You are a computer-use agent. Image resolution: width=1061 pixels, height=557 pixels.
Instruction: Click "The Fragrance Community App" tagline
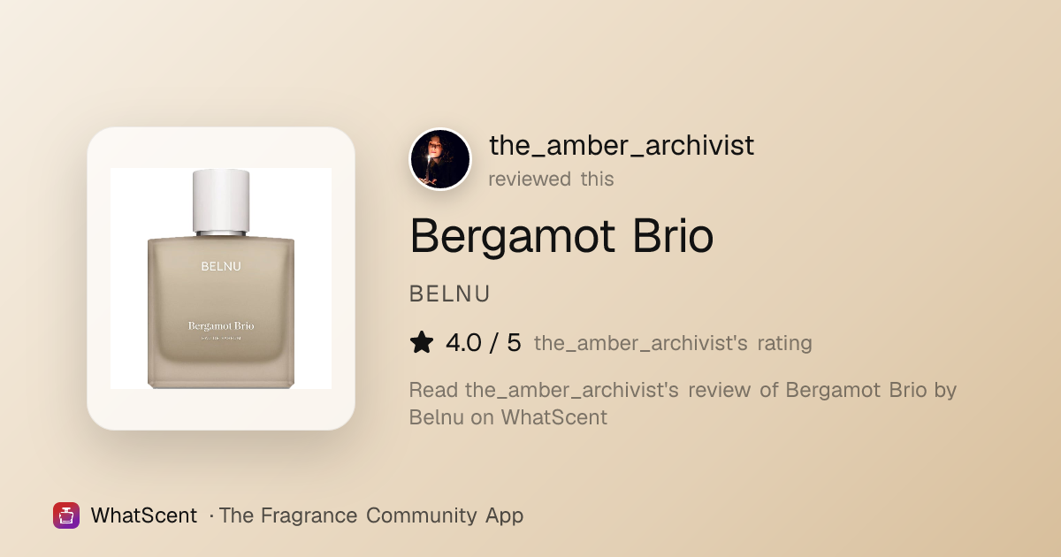371,515
